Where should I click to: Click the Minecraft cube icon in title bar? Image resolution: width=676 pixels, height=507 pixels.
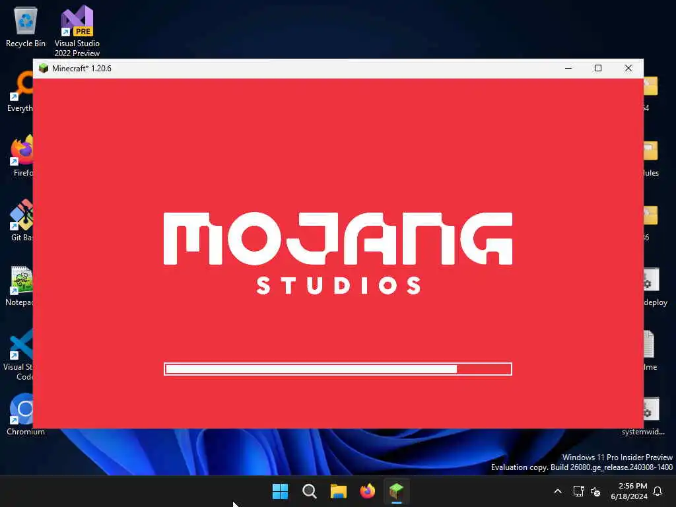[44, 69]
